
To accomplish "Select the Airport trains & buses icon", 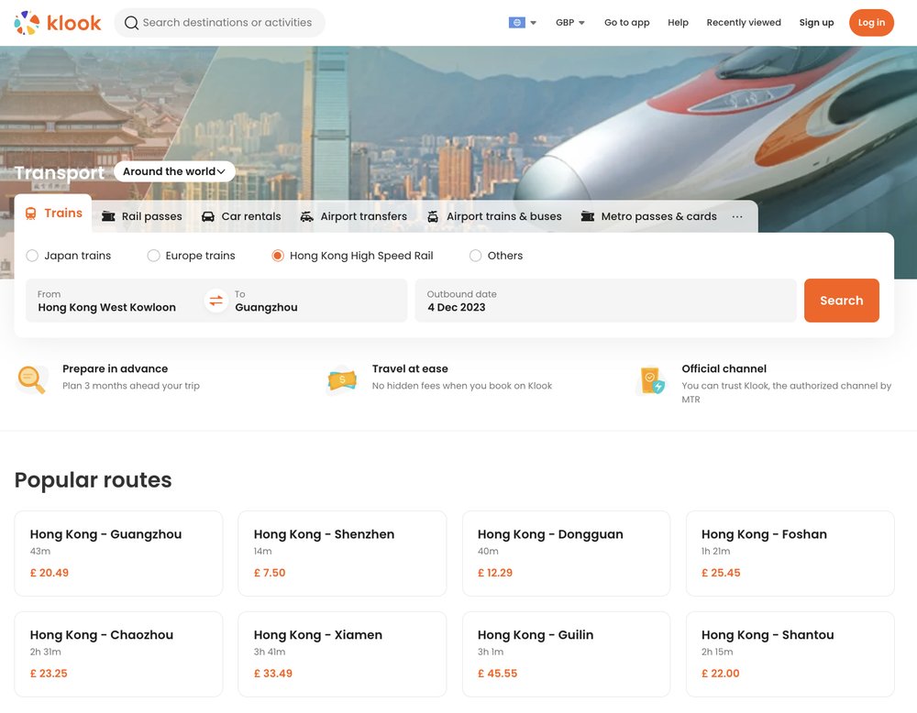I will point(431,216).
